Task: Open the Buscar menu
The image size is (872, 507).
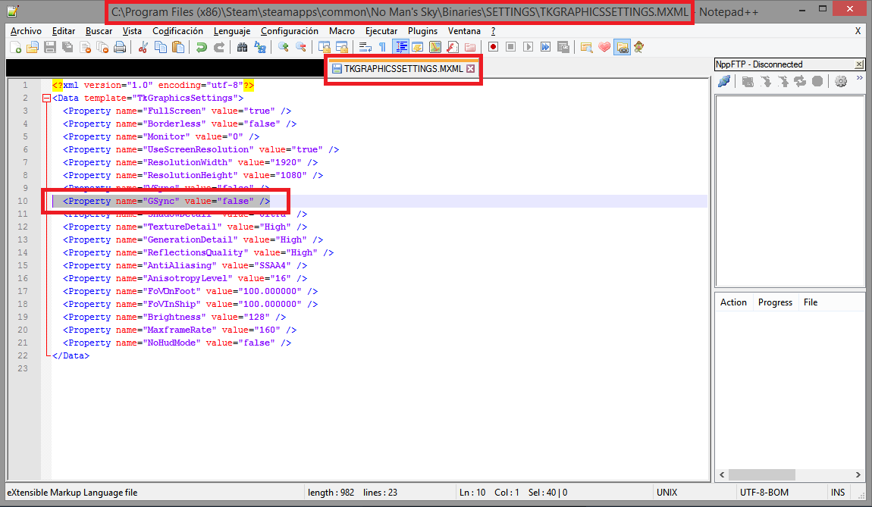Action: click(x=99, y=31)
